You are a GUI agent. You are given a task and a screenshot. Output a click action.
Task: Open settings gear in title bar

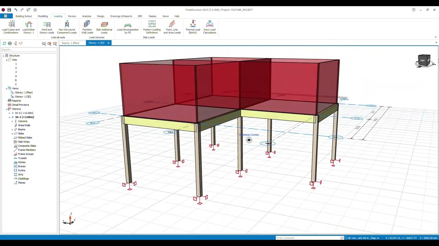click(35, 10)
